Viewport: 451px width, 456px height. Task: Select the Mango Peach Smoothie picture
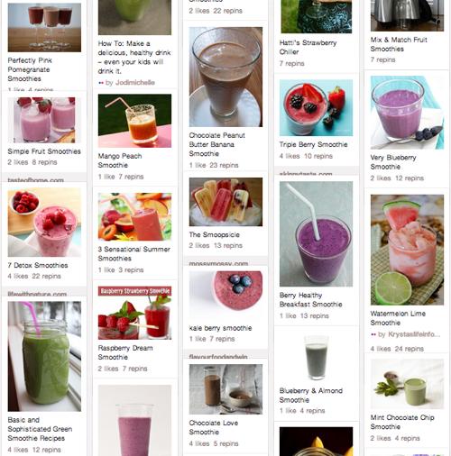[134, 121]
